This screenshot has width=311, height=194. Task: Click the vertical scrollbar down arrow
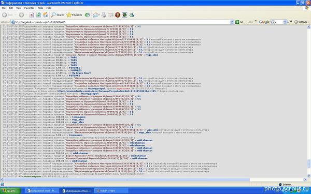tap(308, 176)
